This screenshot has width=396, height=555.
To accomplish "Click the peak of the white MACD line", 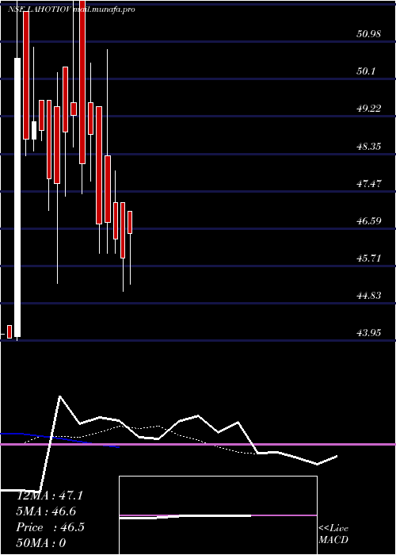I will 59,396.
